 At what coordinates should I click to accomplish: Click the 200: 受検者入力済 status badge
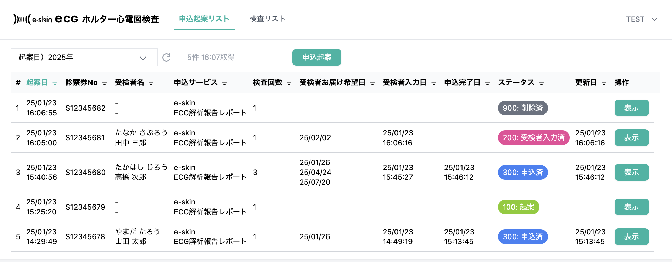coord(533,138)
